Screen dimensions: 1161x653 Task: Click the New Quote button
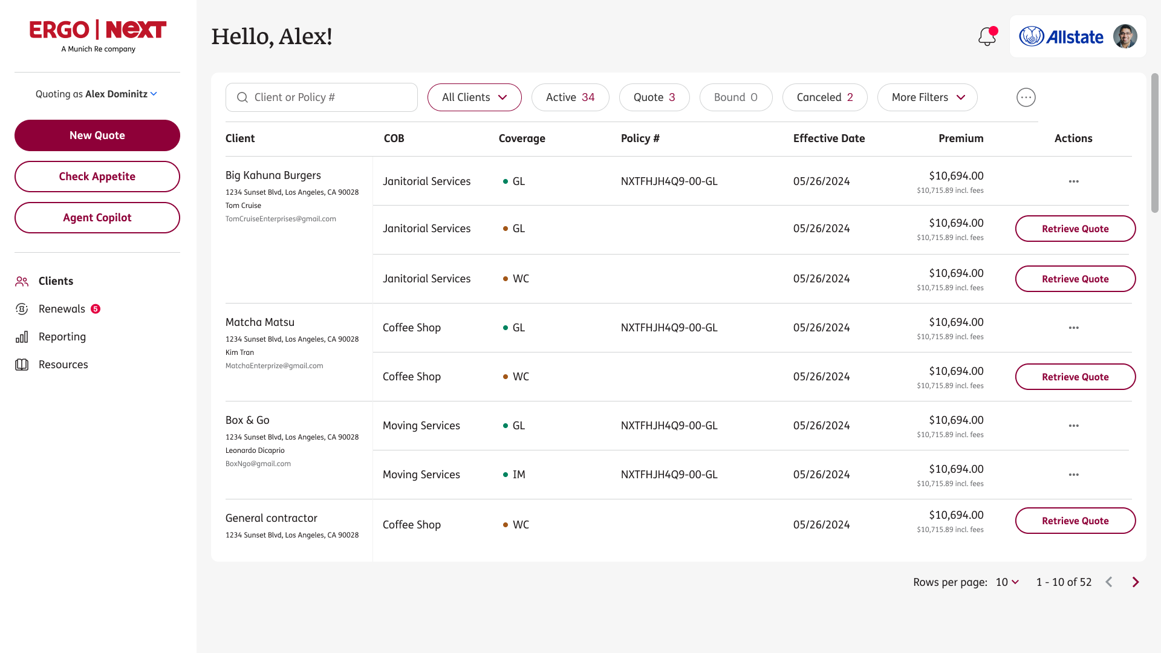tap(97, 135)
